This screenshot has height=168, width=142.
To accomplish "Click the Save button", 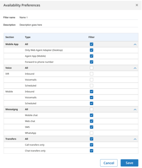I will point(129,163).
